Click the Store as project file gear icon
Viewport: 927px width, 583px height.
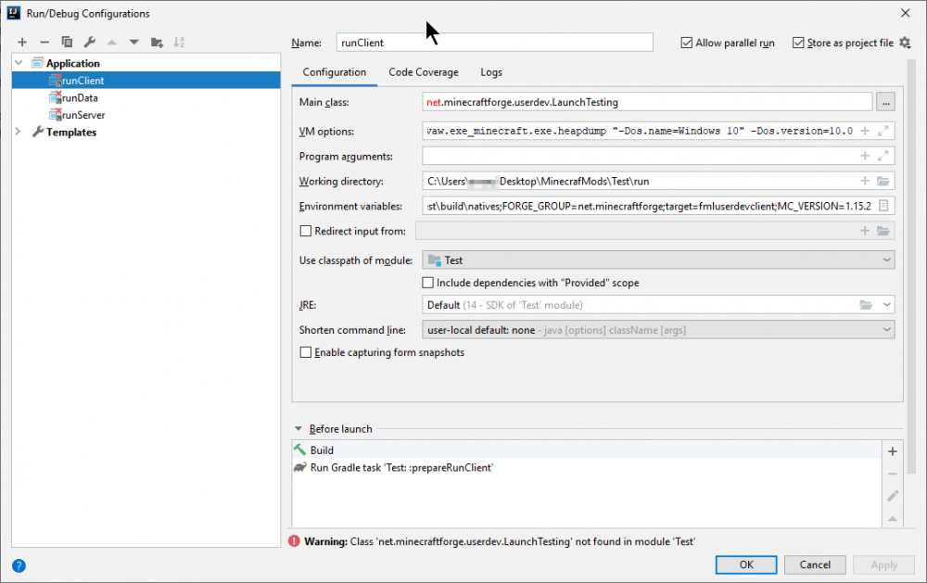click(905, 43)
